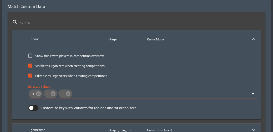Enable showing key to players in overview
The height and width of the screenshot is (132, 273).
[30, 56]
